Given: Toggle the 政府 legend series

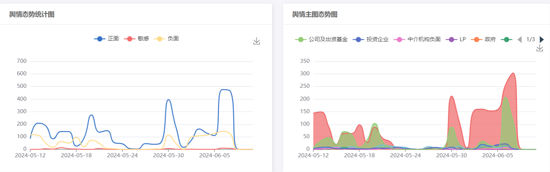Looking at the screenshot, I should point(483,39).
